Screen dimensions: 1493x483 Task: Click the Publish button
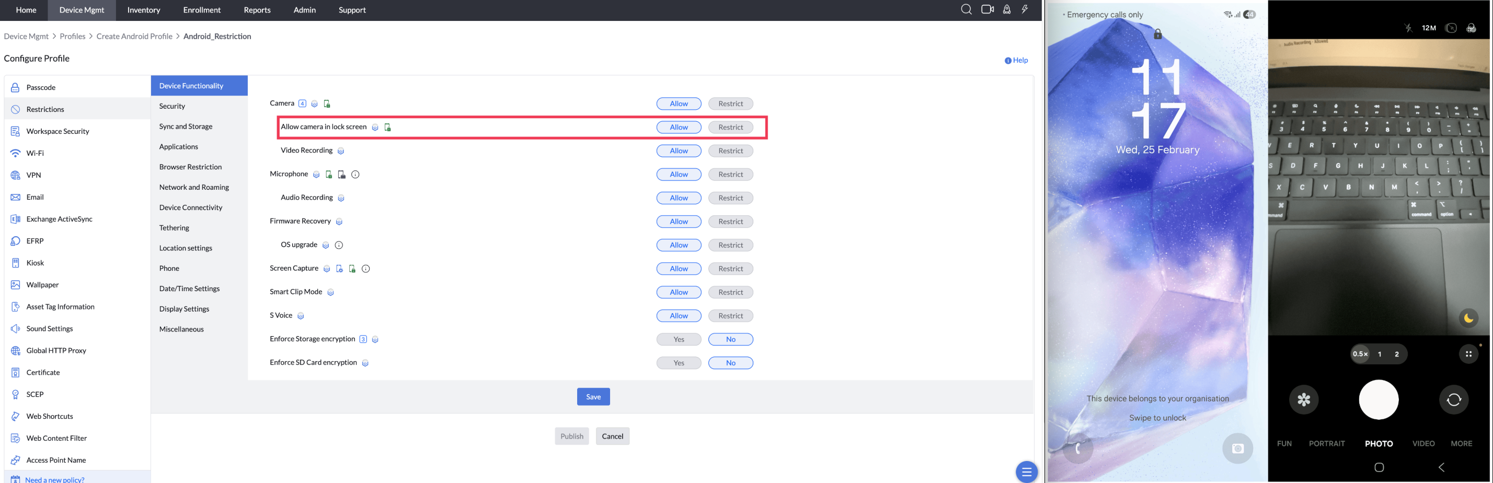point(571,436)
